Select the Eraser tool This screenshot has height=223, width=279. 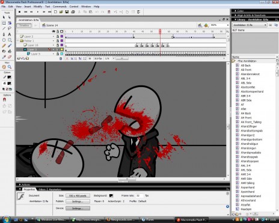(x=10, y=57)
